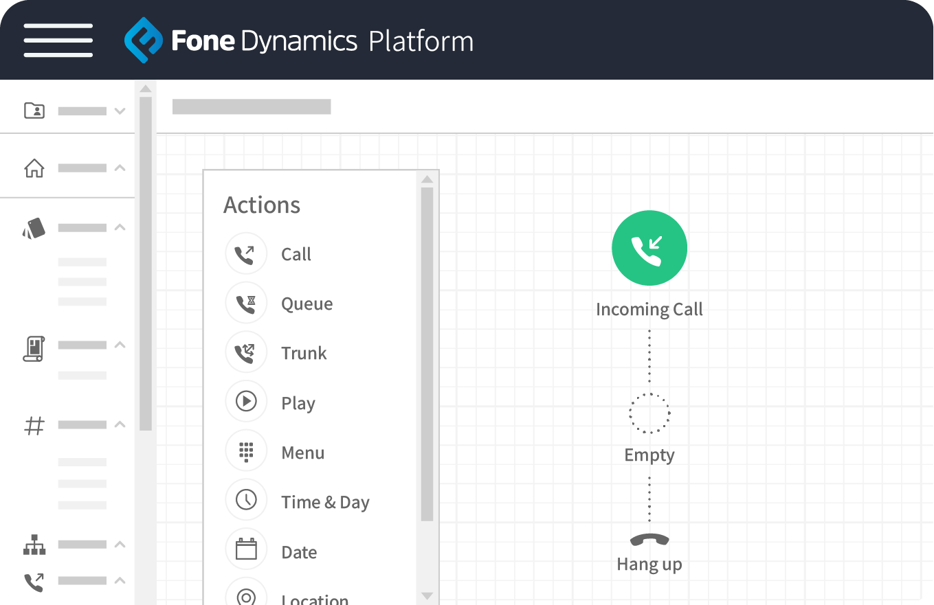Screen dimensions: 934x605
Task: Click the sidebar home icon
Action: click(x=34, y=167)
